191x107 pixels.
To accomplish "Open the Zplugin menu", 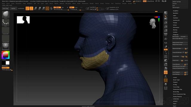I will point(124,4).
